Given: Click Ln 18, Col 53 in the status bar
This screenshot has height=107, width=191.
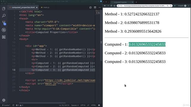Looking at the screenshot, I should point(64,105).
